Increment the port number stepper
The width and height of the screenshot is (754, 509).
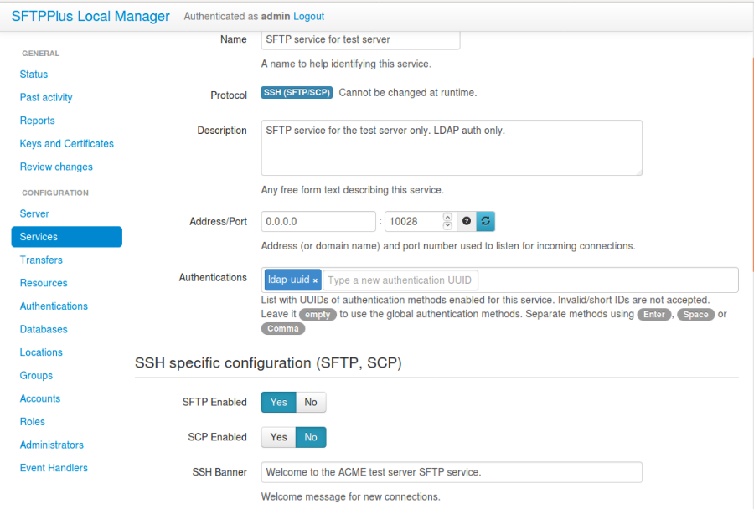pos(447,217)
